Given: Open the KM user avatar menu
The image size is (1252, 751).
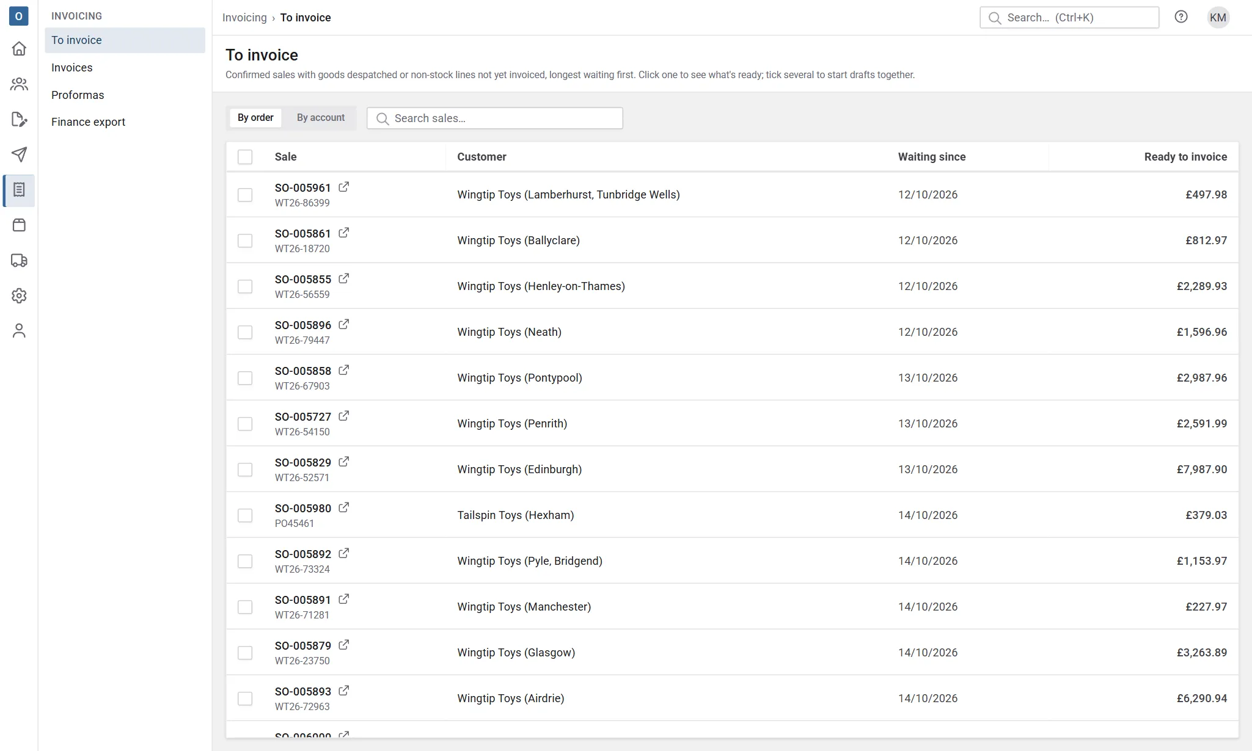Looking at the screenshot, I should 1218,17.
